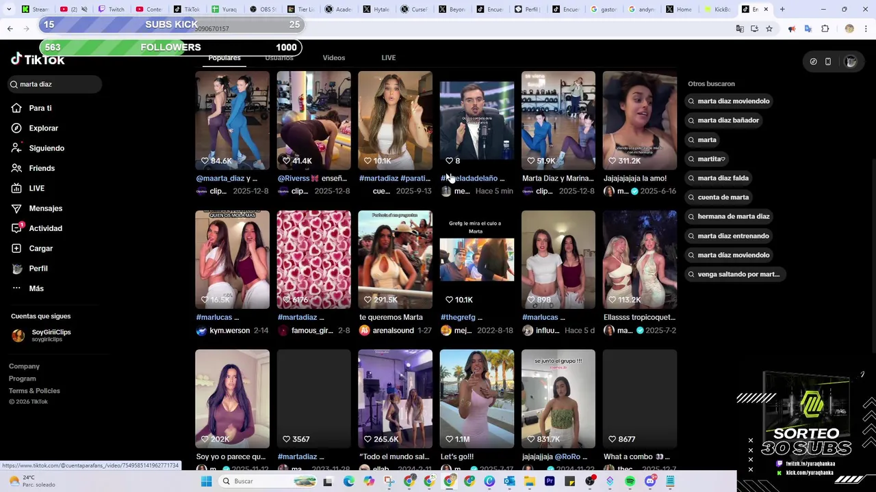This screenshot has width=876, height=492.
Task: Click the Windows taskbar Buscar search box
Action: [x=268, y=481]
